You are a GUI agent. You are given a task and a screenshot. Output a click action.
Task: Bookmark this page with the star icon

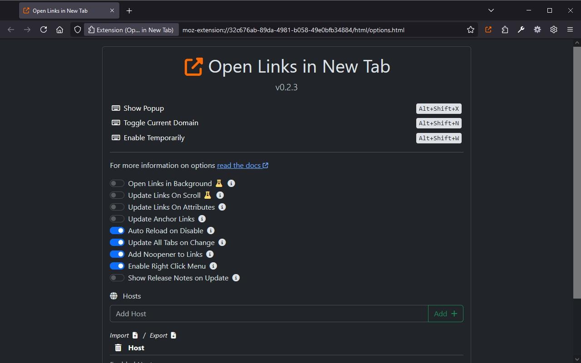click(471, 30)
